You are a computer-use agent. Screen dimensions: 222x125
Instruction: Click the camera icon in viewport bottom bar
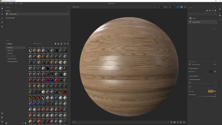tap(175, 122)
